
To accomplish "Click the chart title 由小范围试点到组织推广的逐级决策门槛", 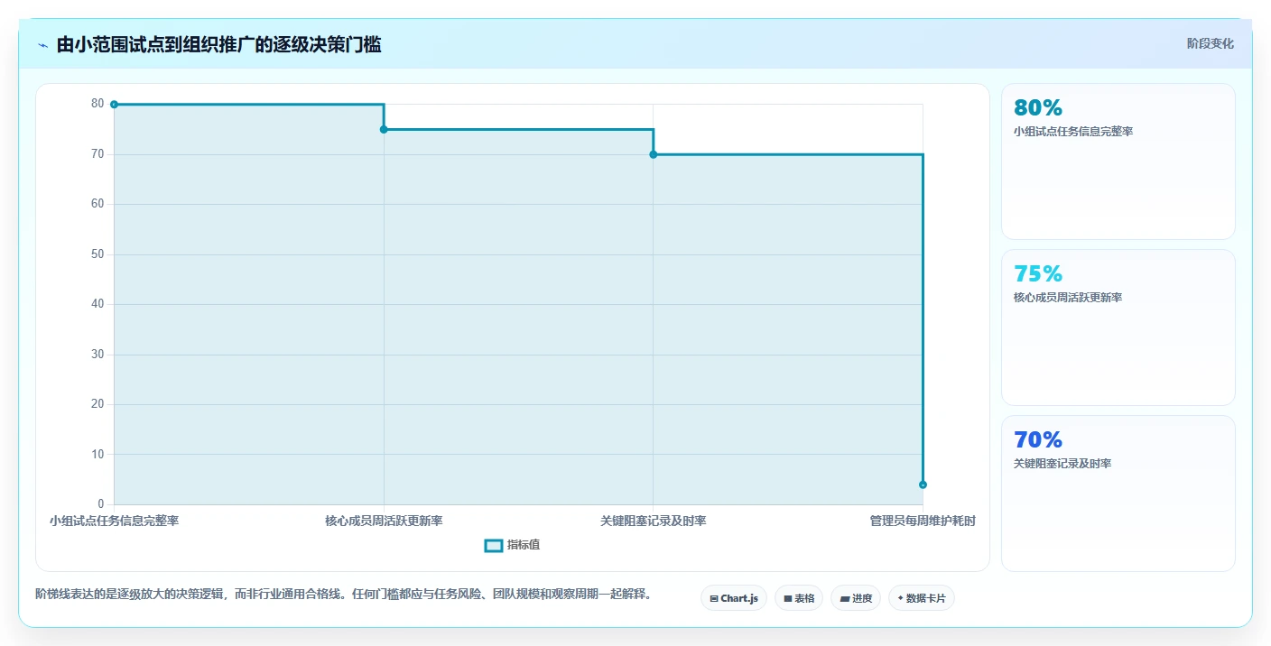I will coord(218,45).
